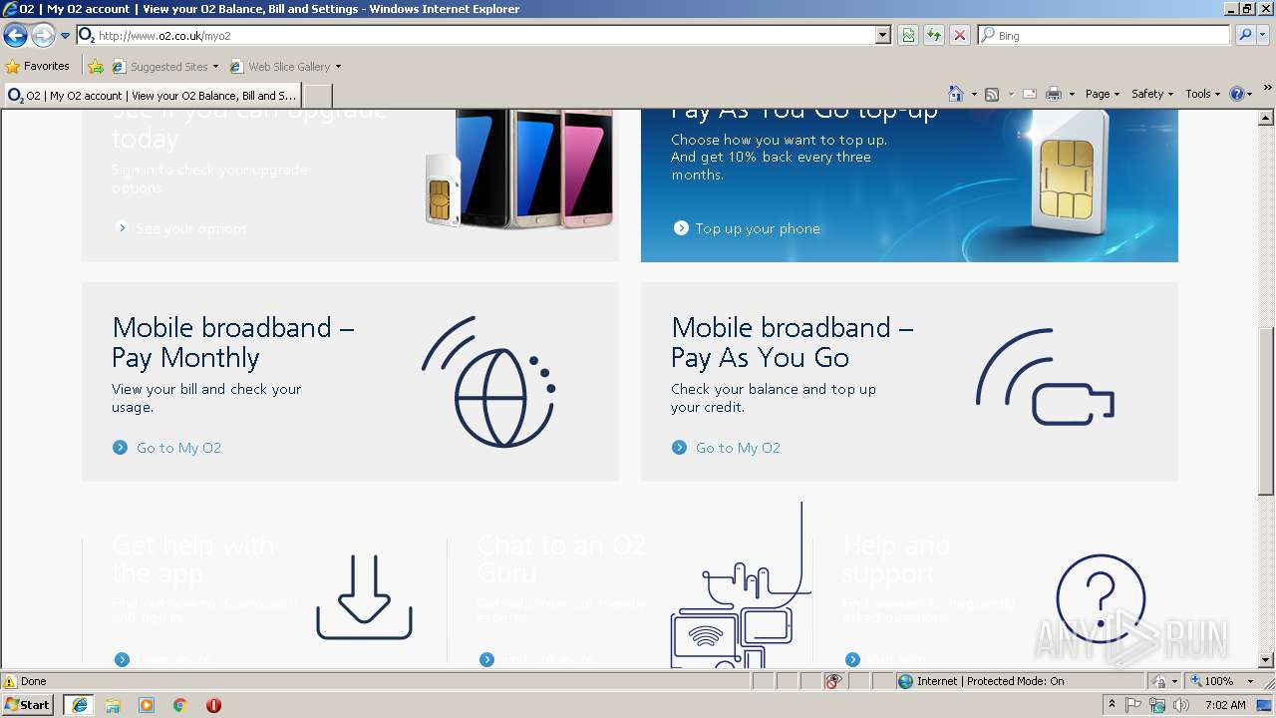
Task: Click the security lock status dropdown
Action: 1166,682
